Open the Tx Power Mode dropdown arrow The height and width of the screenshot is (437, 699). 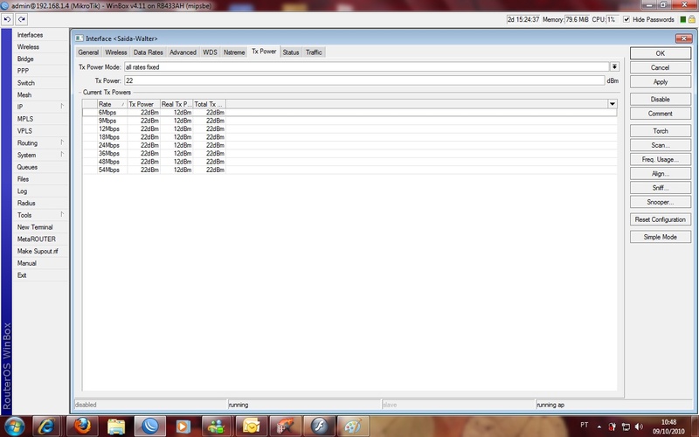(x=614, y=67)
